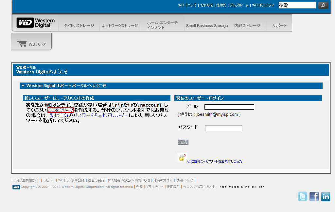Open the LinkedIn social icon

326,196
